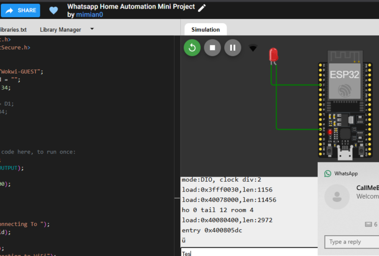This screenshot has width=379, height=256.
Task: Click the serial monitor input field
Action: point(249,252)
